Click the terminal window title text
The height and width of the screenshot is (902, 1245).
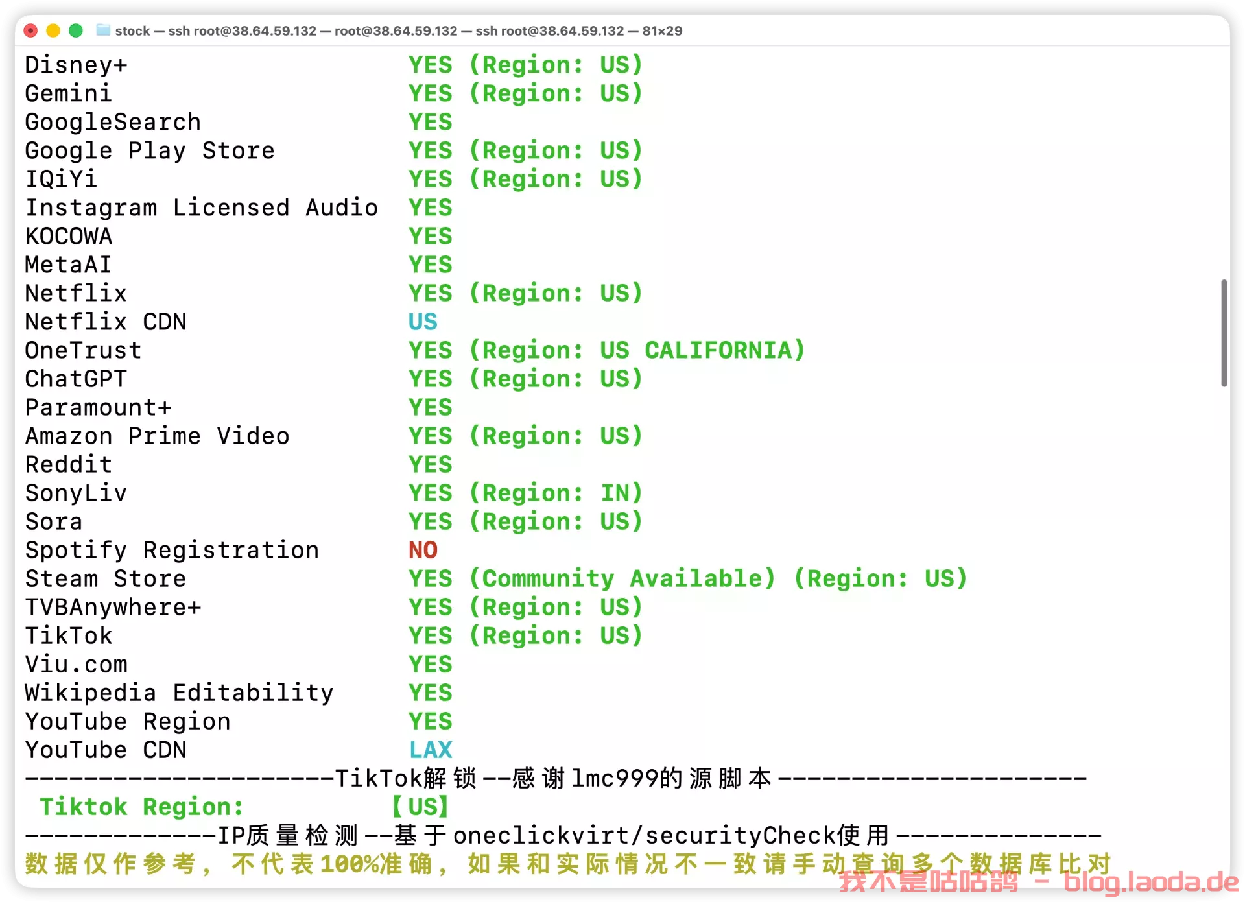398,30
